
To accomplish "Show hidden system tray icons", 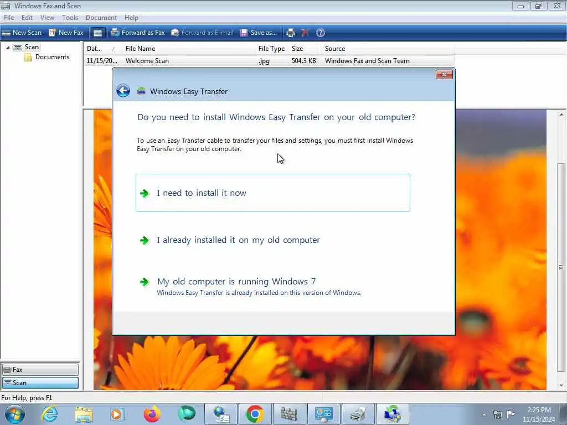I will [484, 414].
